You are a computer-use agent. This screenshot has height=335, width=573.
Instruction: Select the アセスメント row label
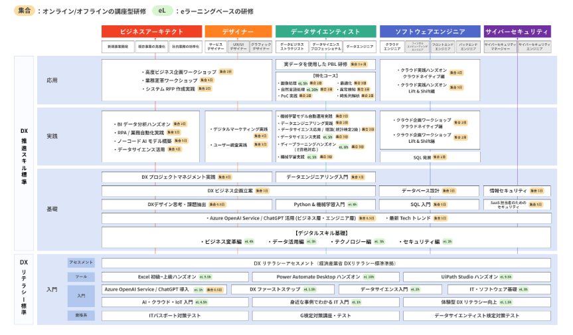point(81,263)
